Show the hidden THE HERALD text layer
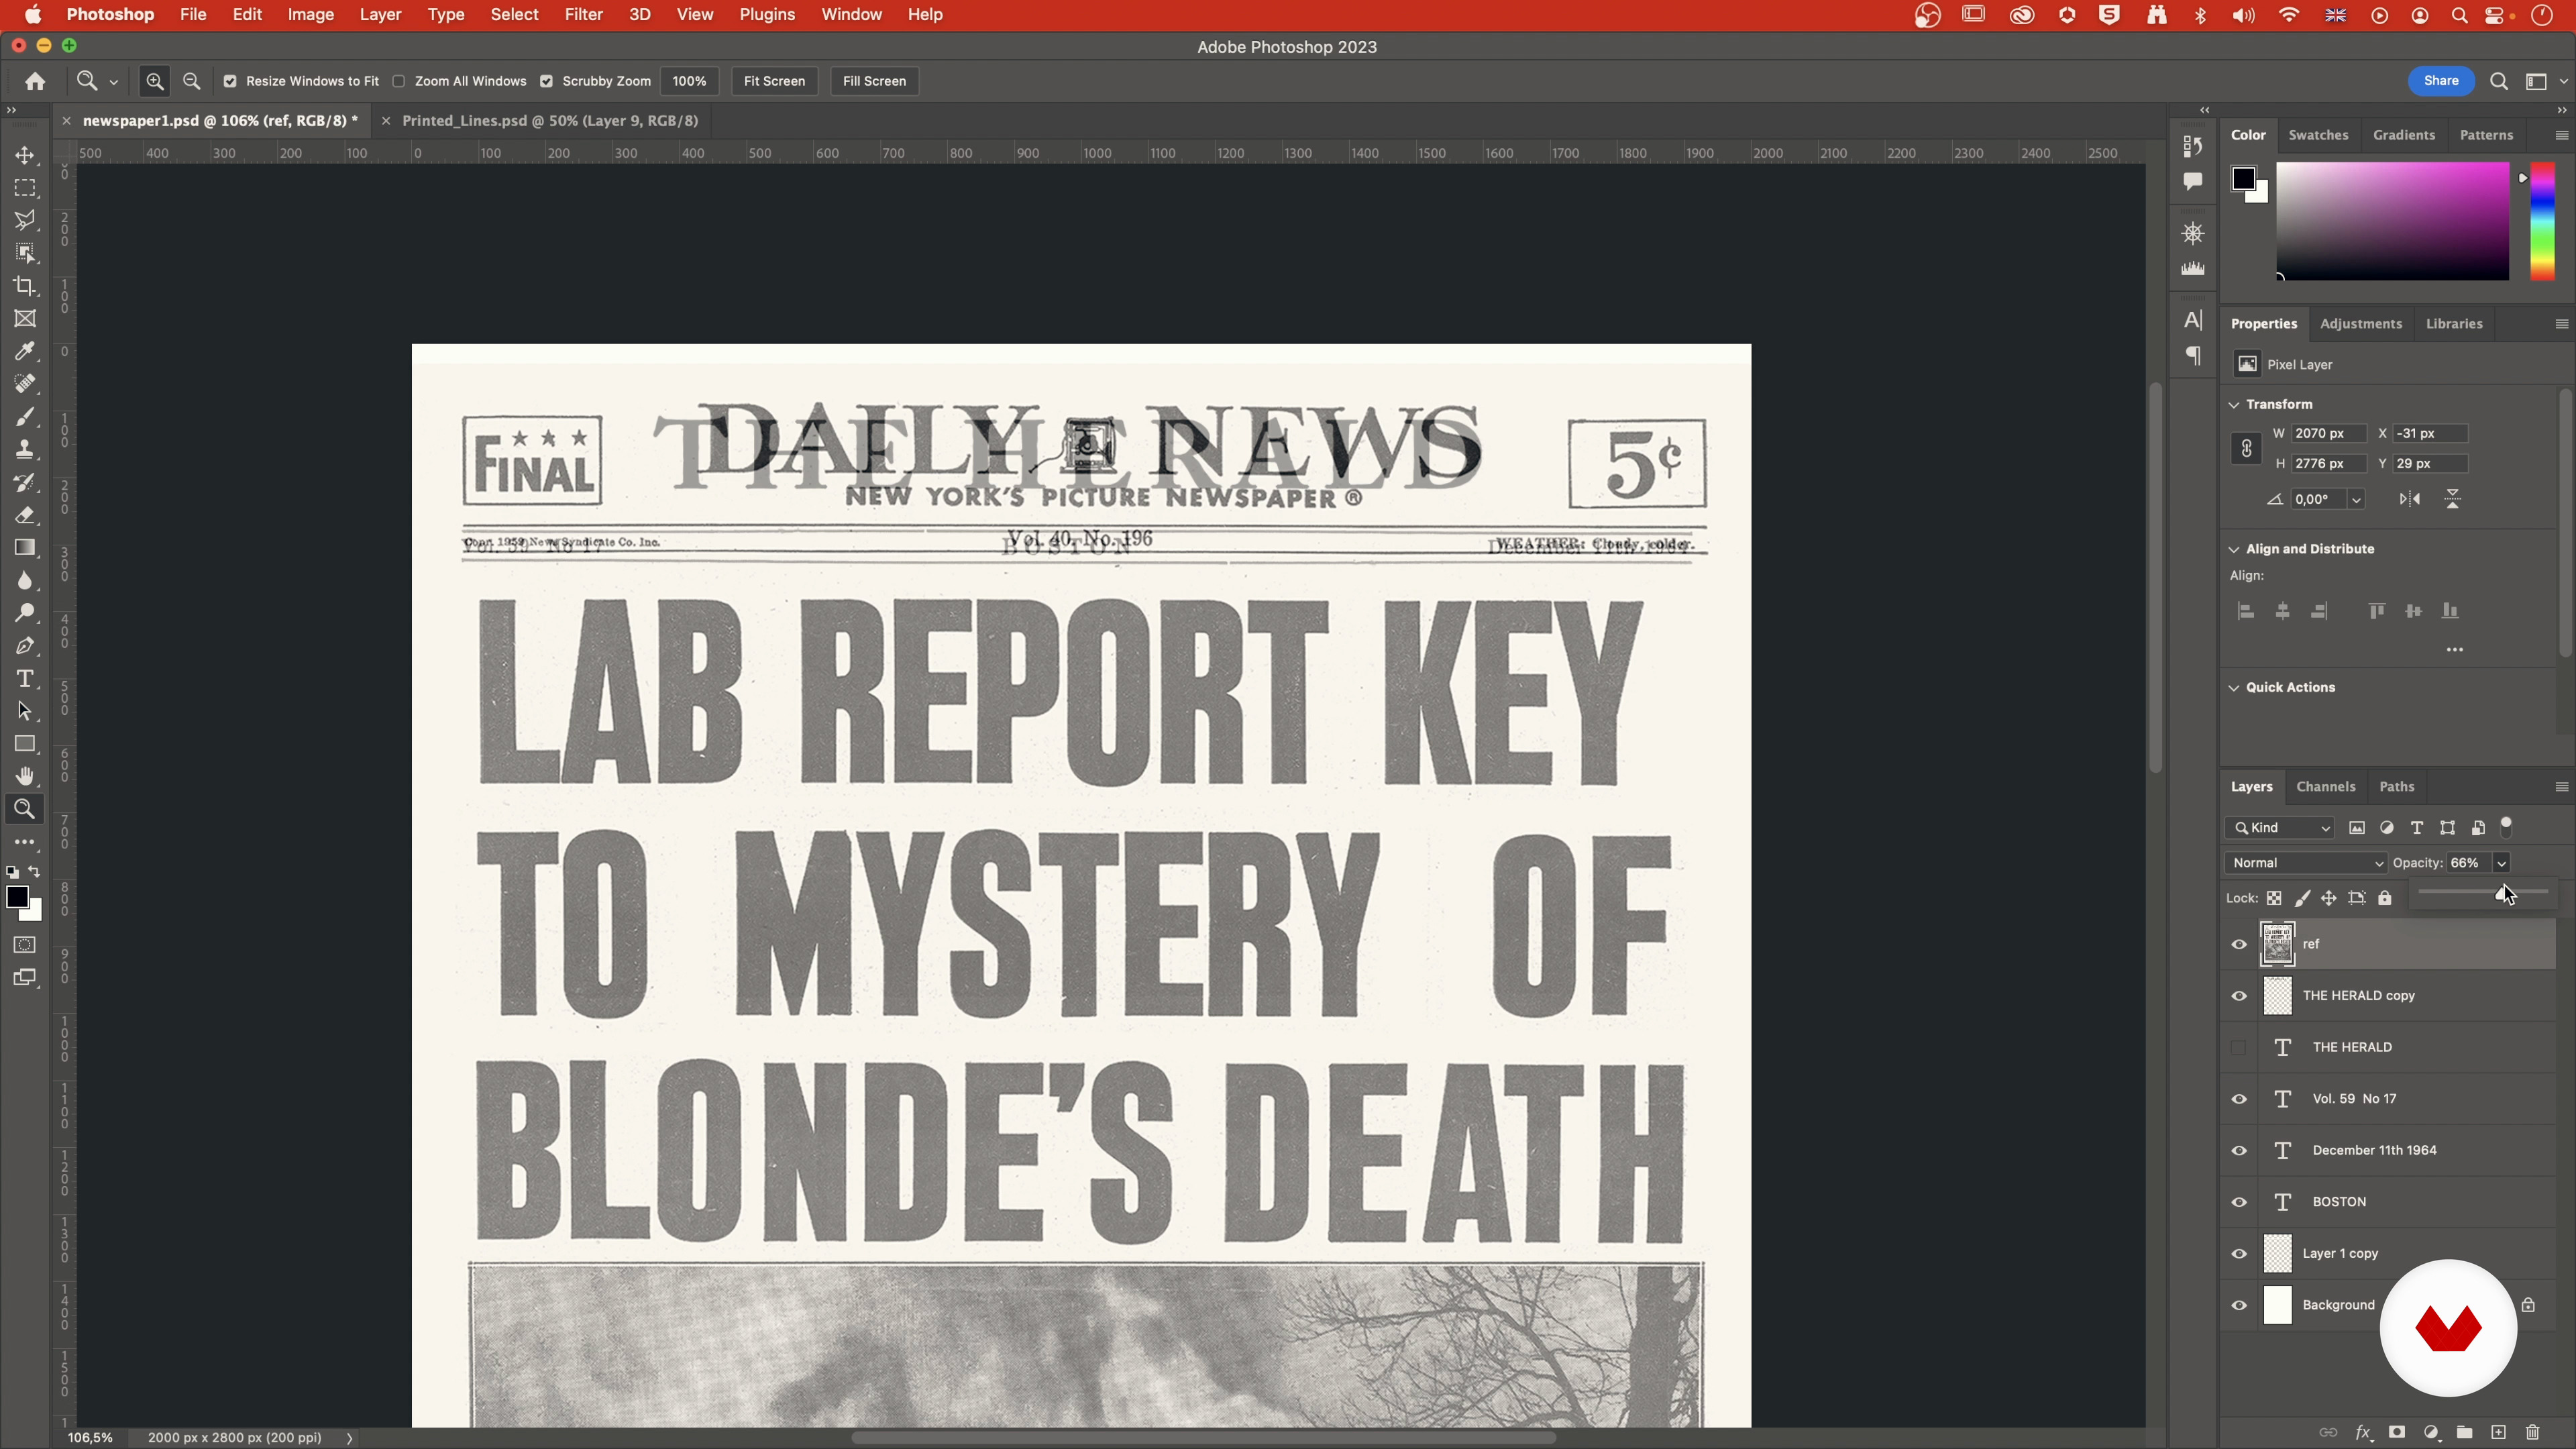2576x1449 pixels. coord(2239,1047)
